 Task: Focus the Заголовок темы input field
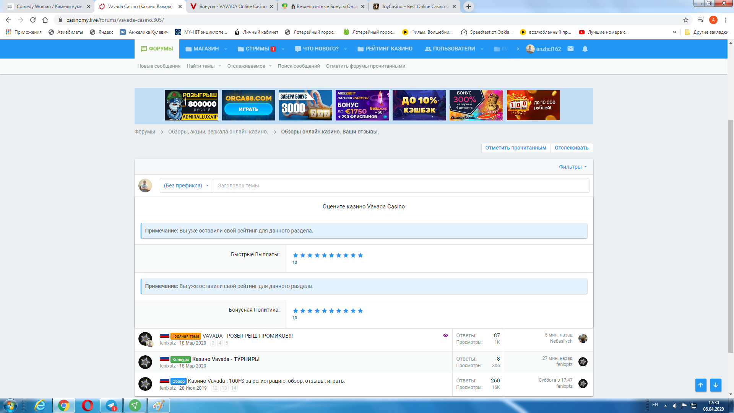pyautogui.click(x=401, y=185)
